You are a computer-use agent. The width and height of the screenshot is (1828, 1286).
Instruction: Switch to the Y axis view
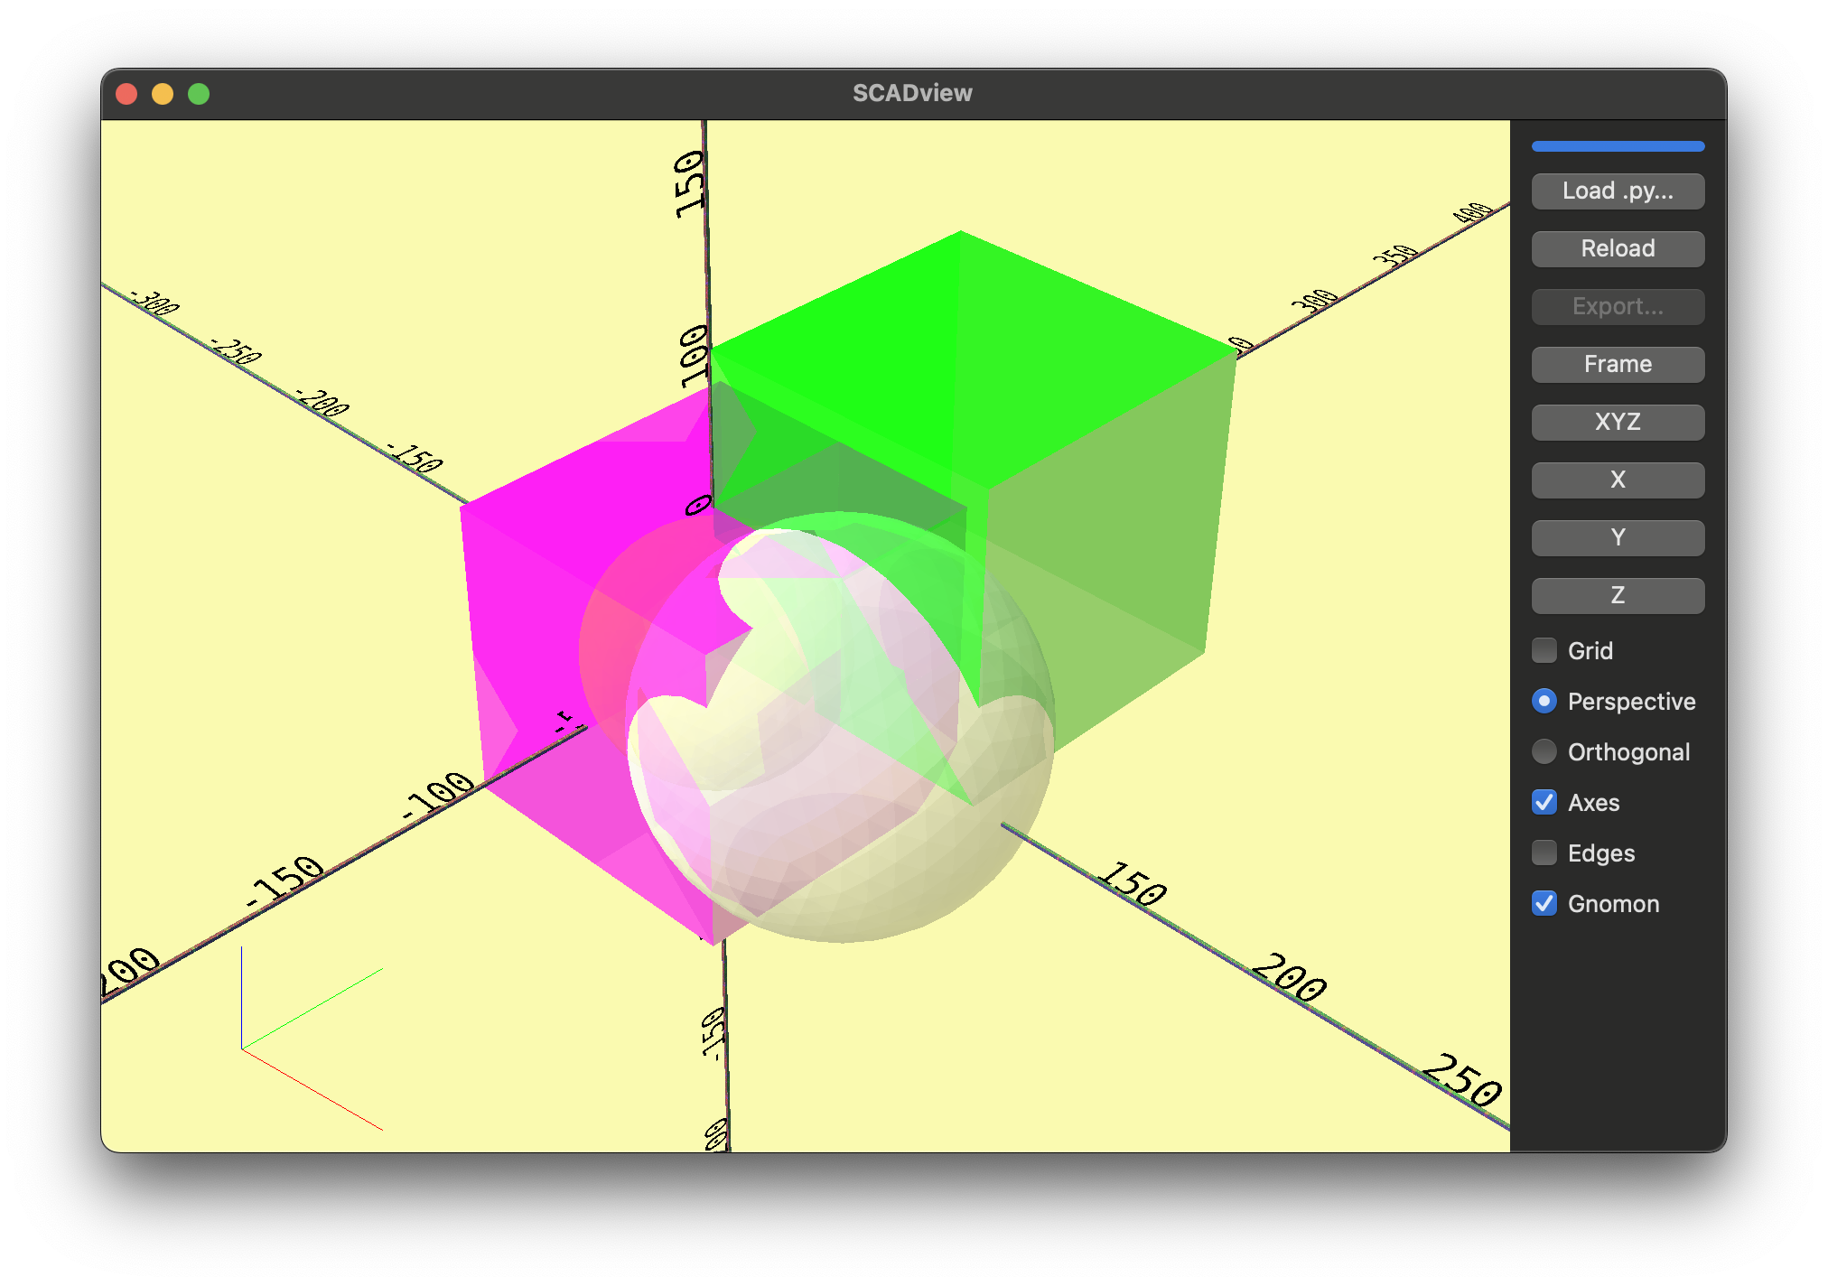pyautogui.click(x=1617, y=537)
